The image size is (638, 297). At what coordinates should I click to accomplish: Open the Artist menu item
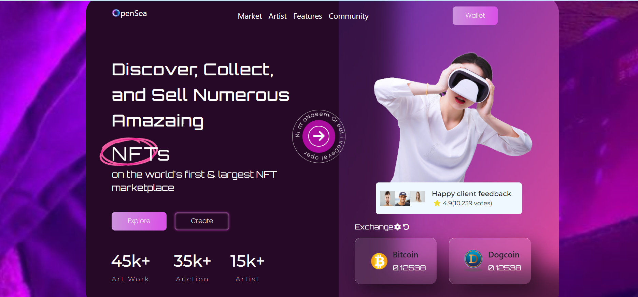click(278, 16)
